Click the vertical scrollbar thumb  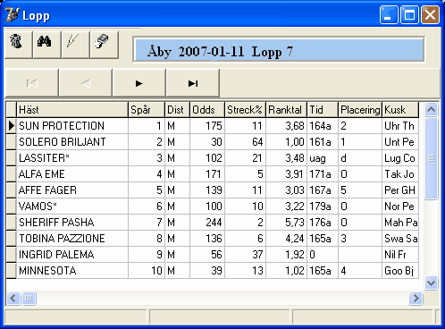pos(431,158)
